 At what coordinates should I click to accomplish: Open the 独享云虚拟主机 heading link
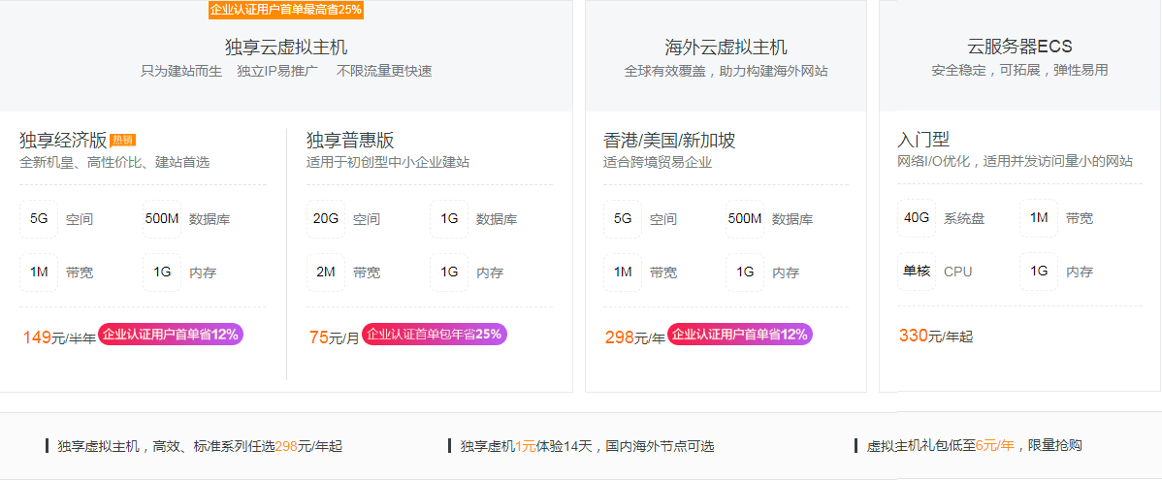(x=286, y=48)
